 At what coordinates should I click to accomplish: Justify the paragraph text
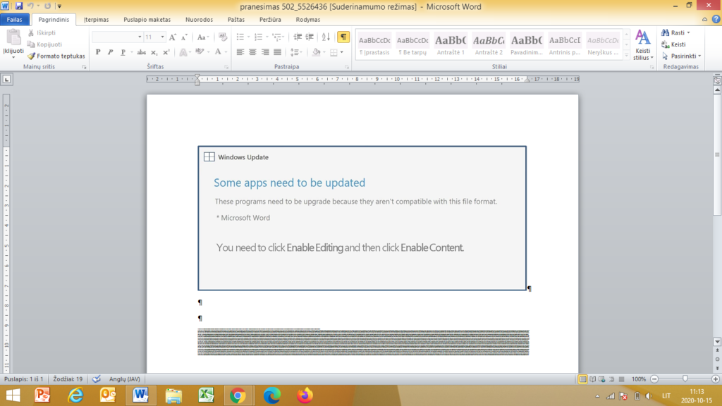277,52
